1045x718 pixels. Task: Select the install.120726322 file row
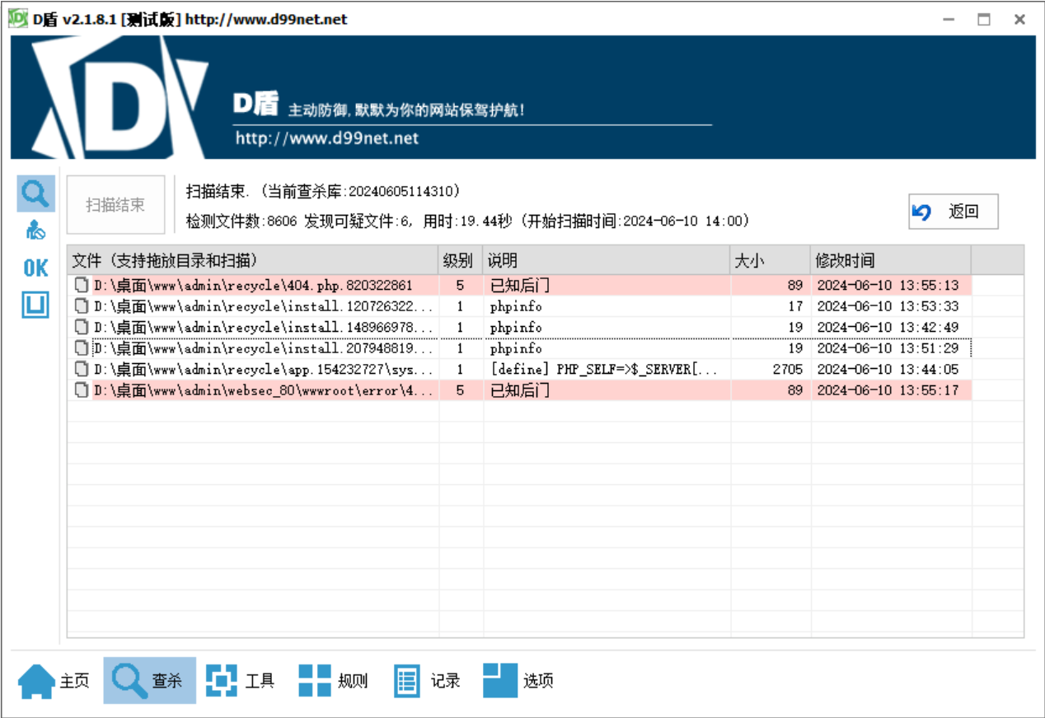pyautogui.click(x=519, y=306)
